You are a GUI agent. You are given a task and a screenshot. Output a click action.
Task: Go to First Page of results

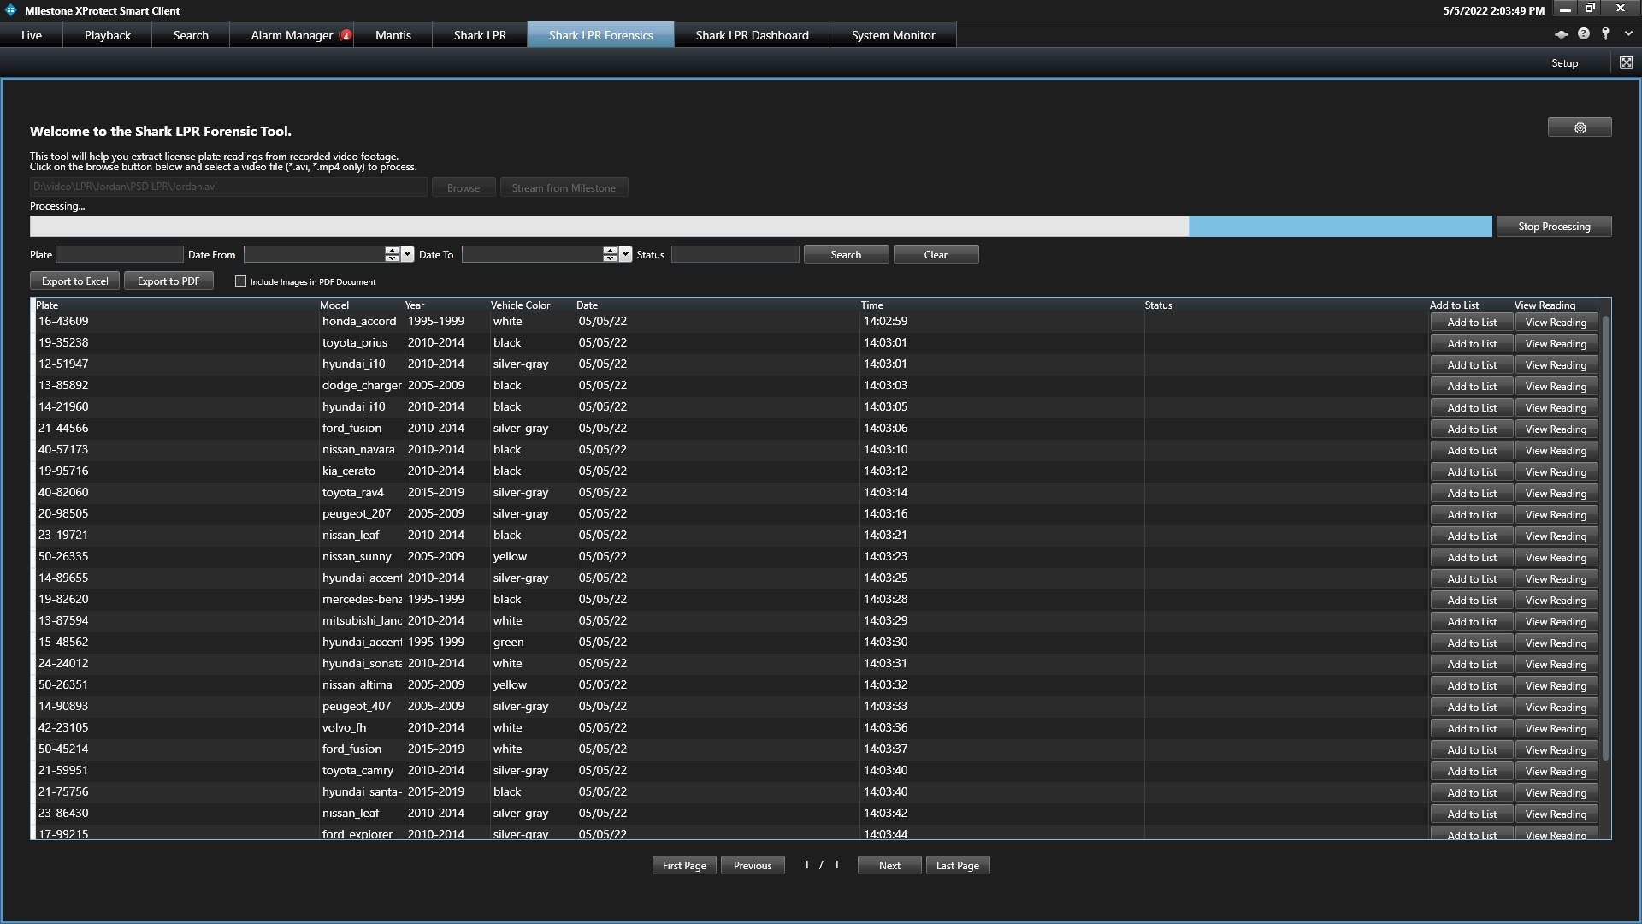[x=684, y=865]
